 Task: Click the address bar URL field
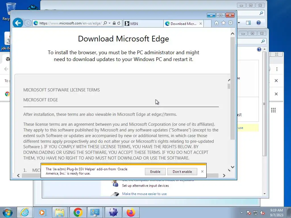[70, 23]
